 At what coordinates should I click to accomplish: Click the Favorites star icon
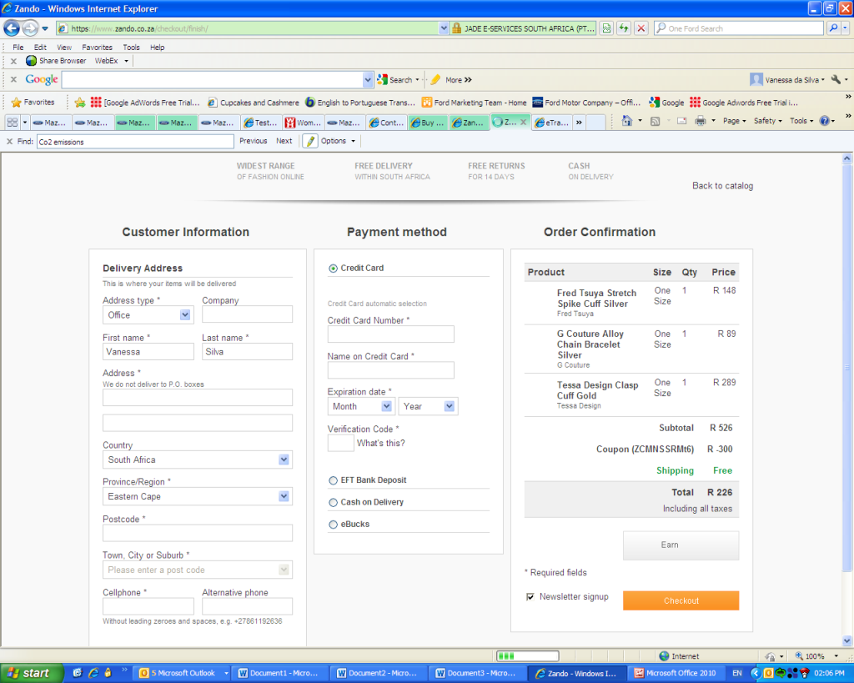pos(17,102)
